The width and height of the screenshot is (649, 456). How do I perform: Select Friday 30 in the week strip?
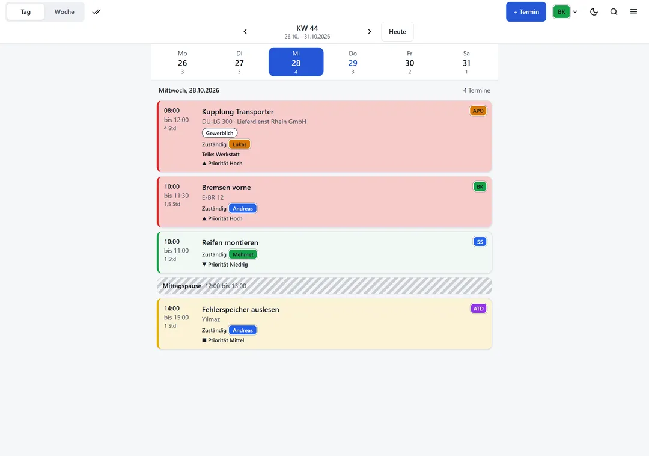point(410,62)
